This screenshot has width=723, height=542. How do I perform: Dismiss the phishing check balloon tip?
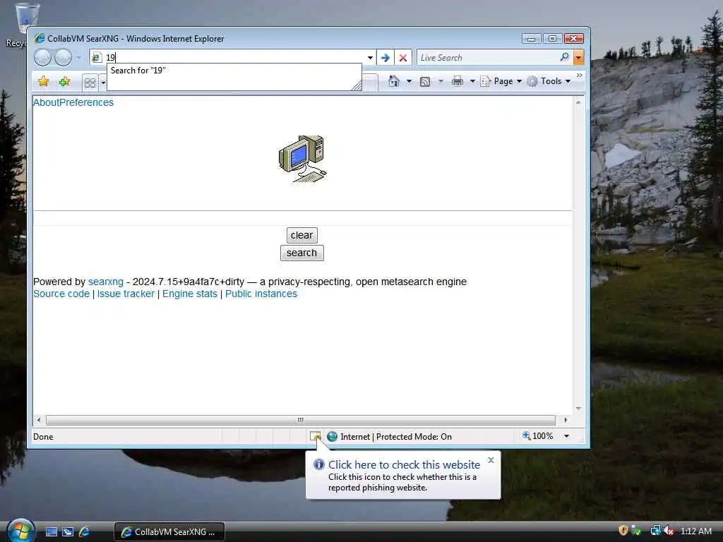coord(491,460)
